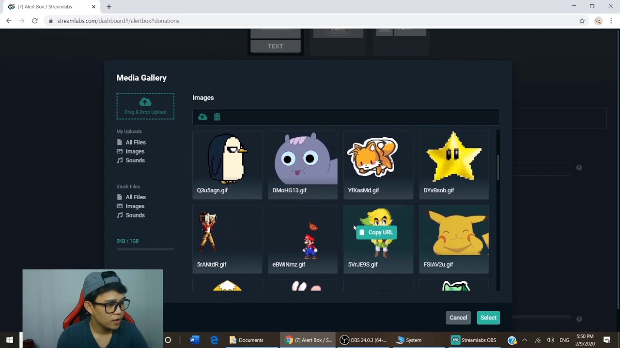Bookmark this page with the star icon
620x348 pixels.
pos(582,21)
